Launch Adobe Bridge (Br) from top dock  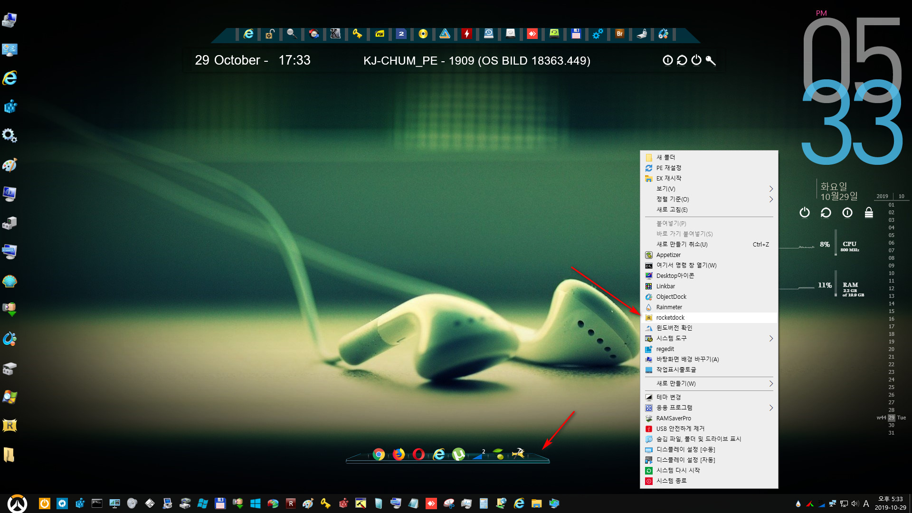[x=619, y=34]
